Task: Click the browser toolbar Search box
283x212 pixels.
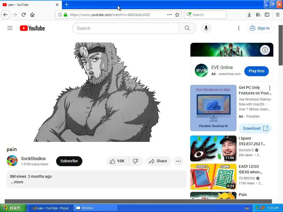Action: point(205,15)
